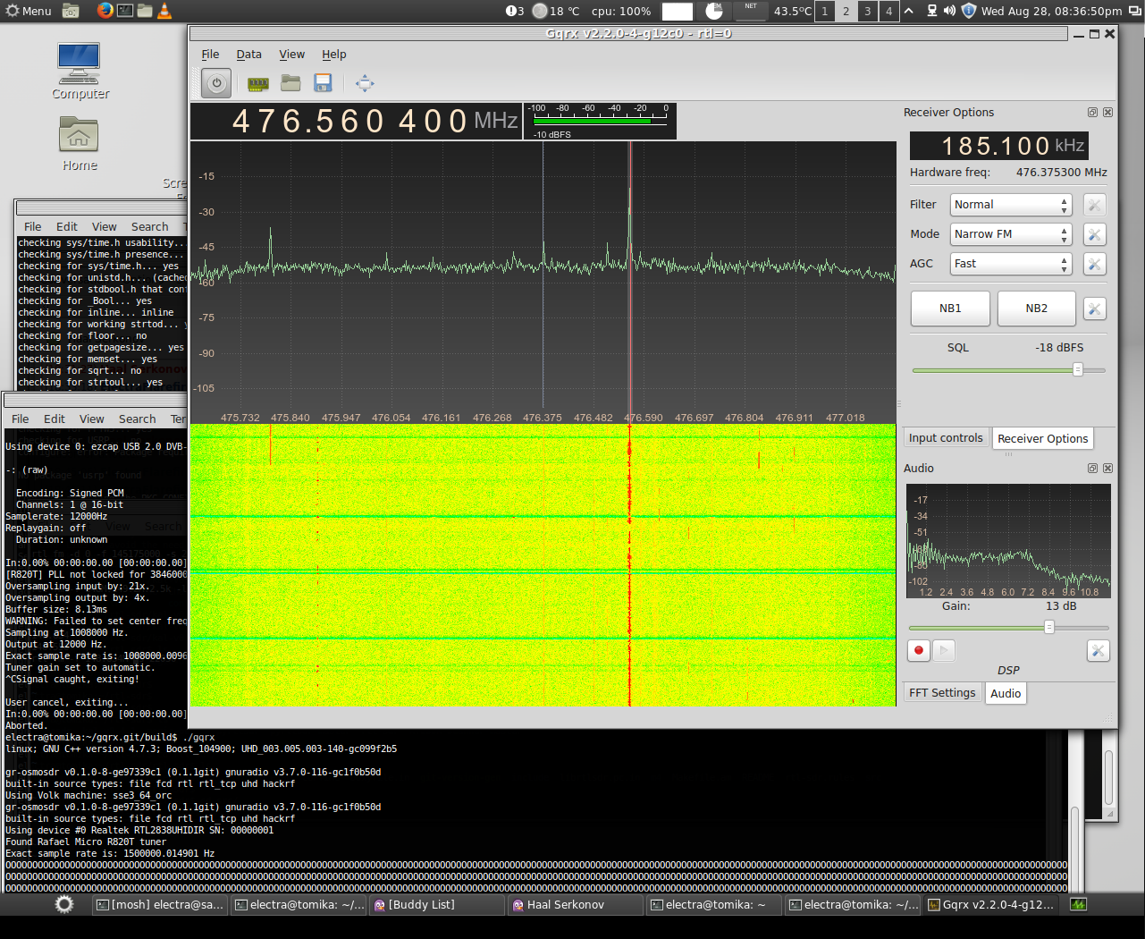Open demodulator Mode options wrench button

point(1094,234)
